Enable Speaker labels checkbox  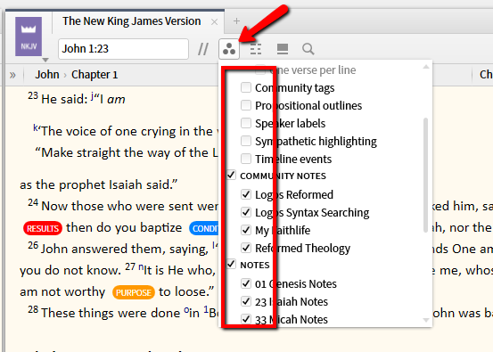pyautogui.click(x=246, y=123)
